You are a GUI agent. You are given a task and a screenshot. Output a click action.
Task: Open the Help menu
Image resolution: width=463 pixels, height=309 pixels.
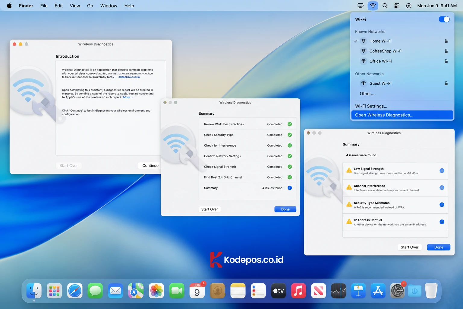click(129, 6)
